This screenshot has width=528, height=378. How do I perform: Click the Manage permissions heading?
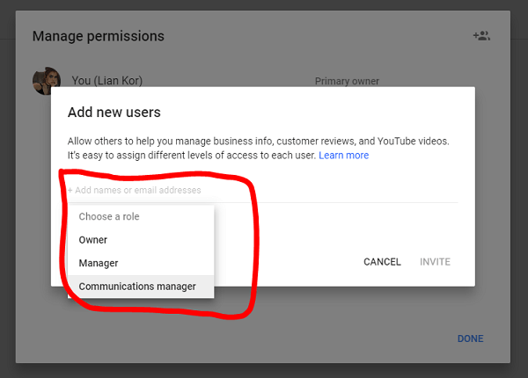coord(99,36)
